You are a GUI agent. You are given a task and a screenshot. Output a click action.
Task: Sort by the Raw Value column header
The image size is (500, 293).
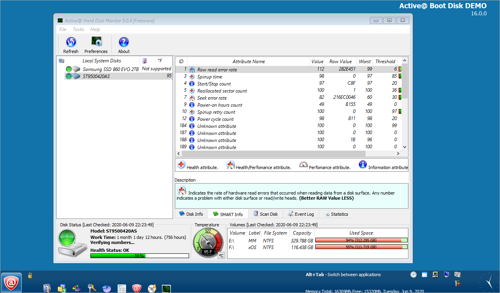tap(340, 61)
